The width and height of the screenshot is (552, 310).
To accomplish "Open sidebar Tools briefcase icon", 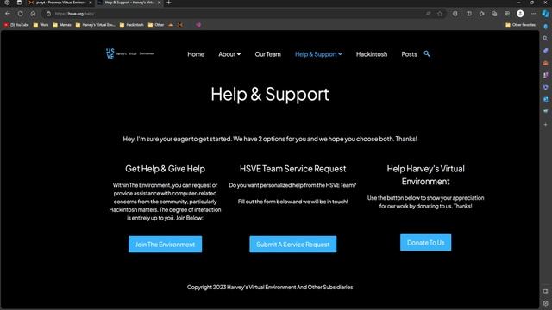I will pos(545,63).
